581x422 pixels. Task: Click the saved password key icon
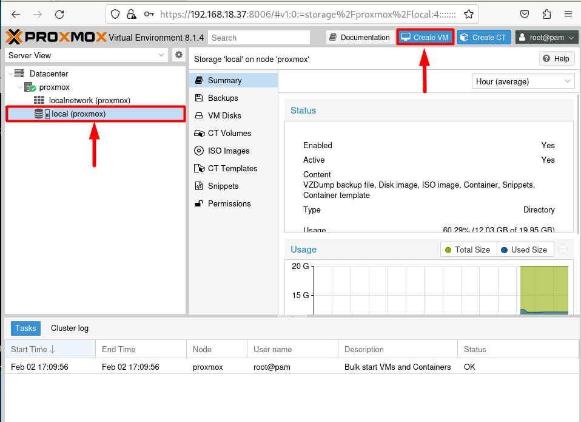pos(149,15)
